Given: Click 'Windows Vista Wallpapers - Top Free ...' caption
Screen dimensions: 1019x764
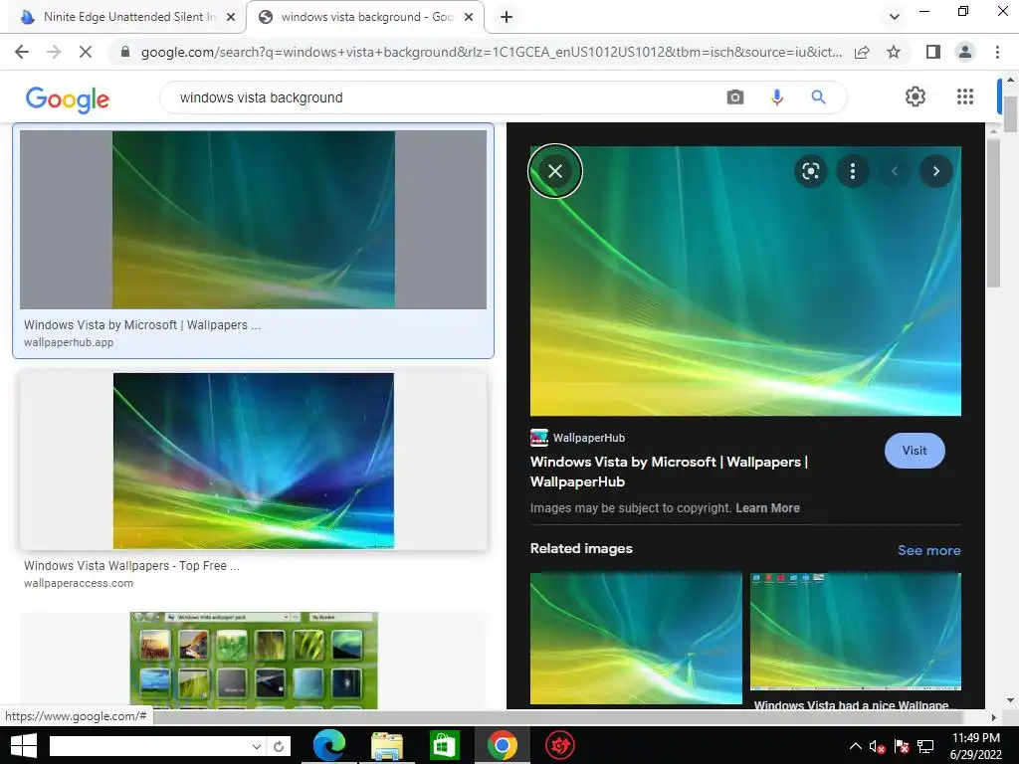Looking at the screenshot, I should (x=132, y=566).
